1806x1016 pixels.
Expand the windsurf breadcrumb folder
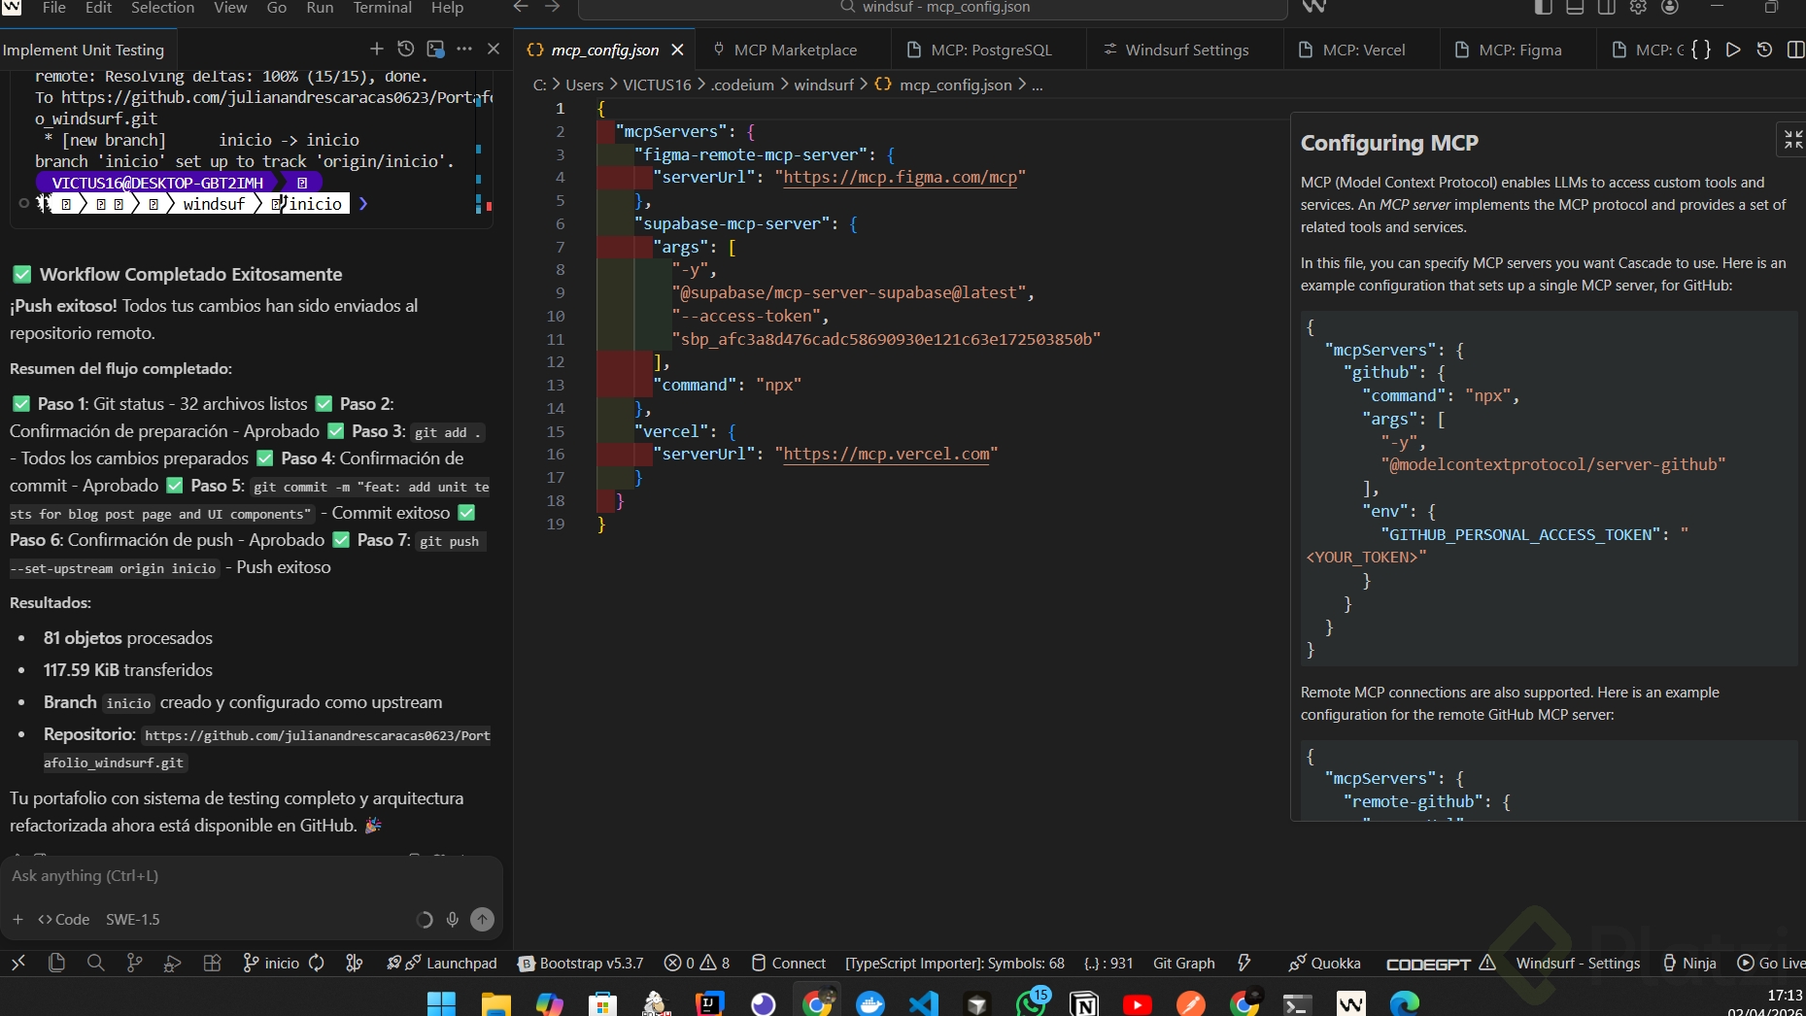point(823,85)
